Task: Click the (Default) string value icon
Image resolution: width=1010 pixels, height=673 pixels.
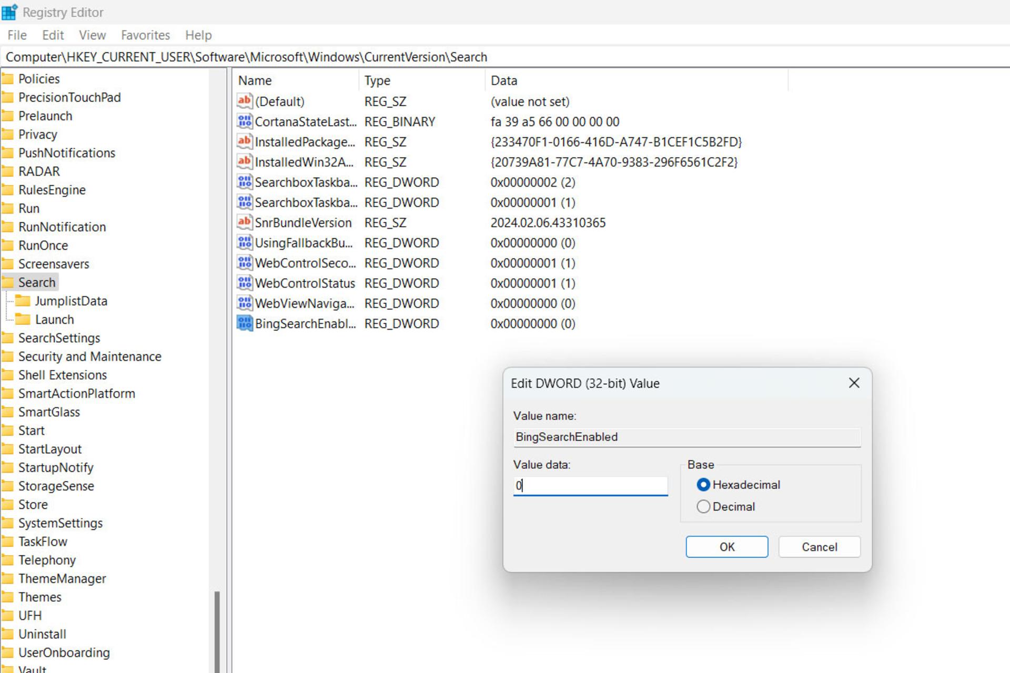Action: coord(244,101)
